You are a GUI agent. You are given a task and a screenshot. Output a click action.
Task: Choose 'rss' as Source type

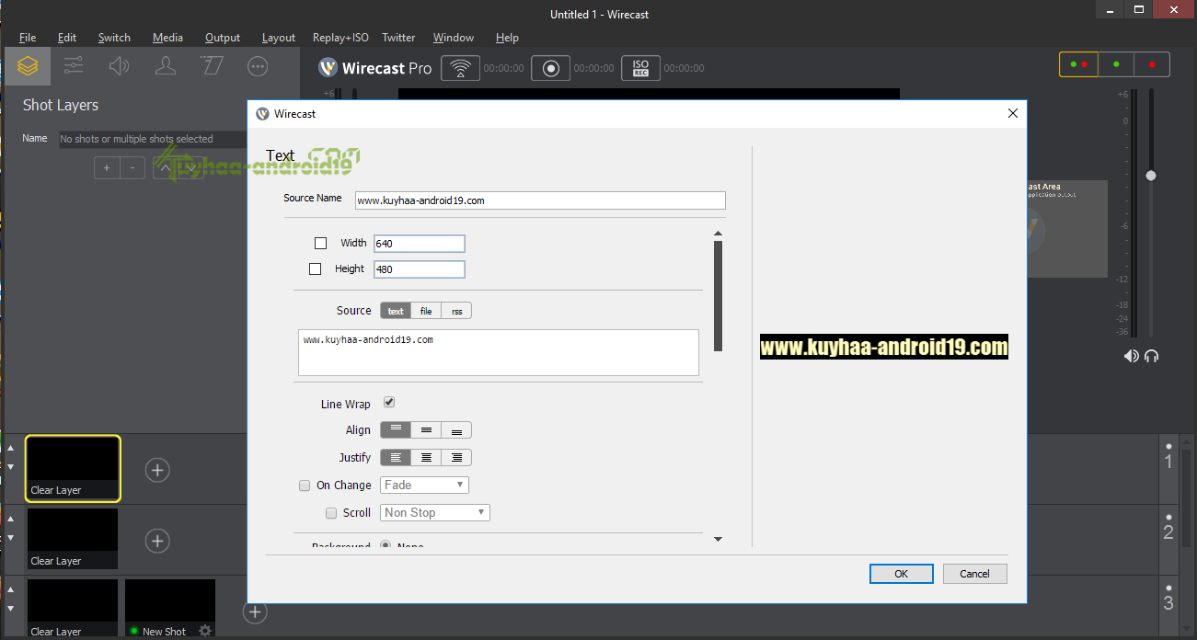[456, 311]
